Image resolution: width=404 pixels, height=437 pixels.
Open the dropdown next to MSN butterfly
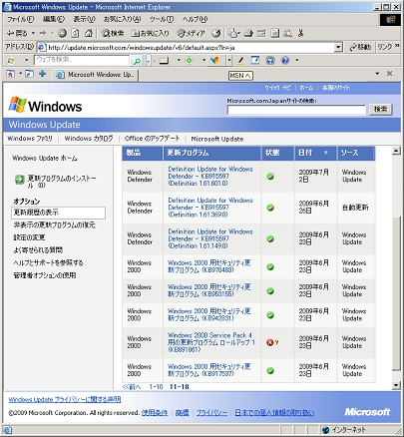point(229,60)
